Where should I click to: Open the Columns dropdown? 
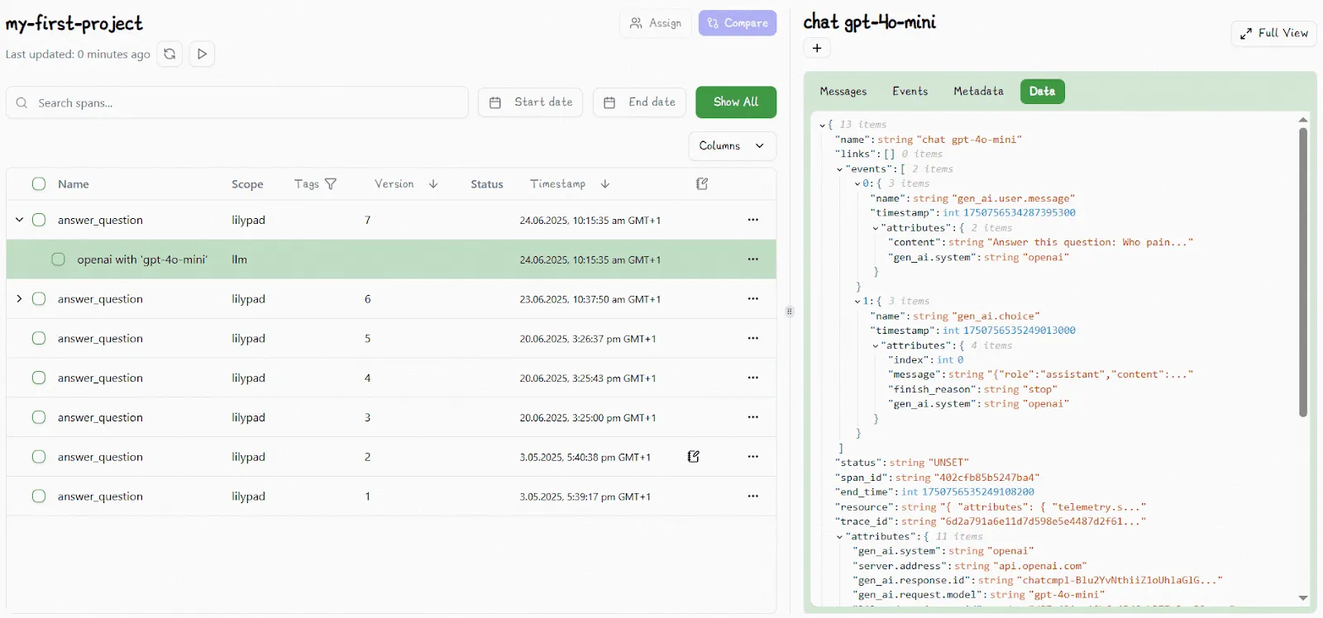(x=733, y=145)
